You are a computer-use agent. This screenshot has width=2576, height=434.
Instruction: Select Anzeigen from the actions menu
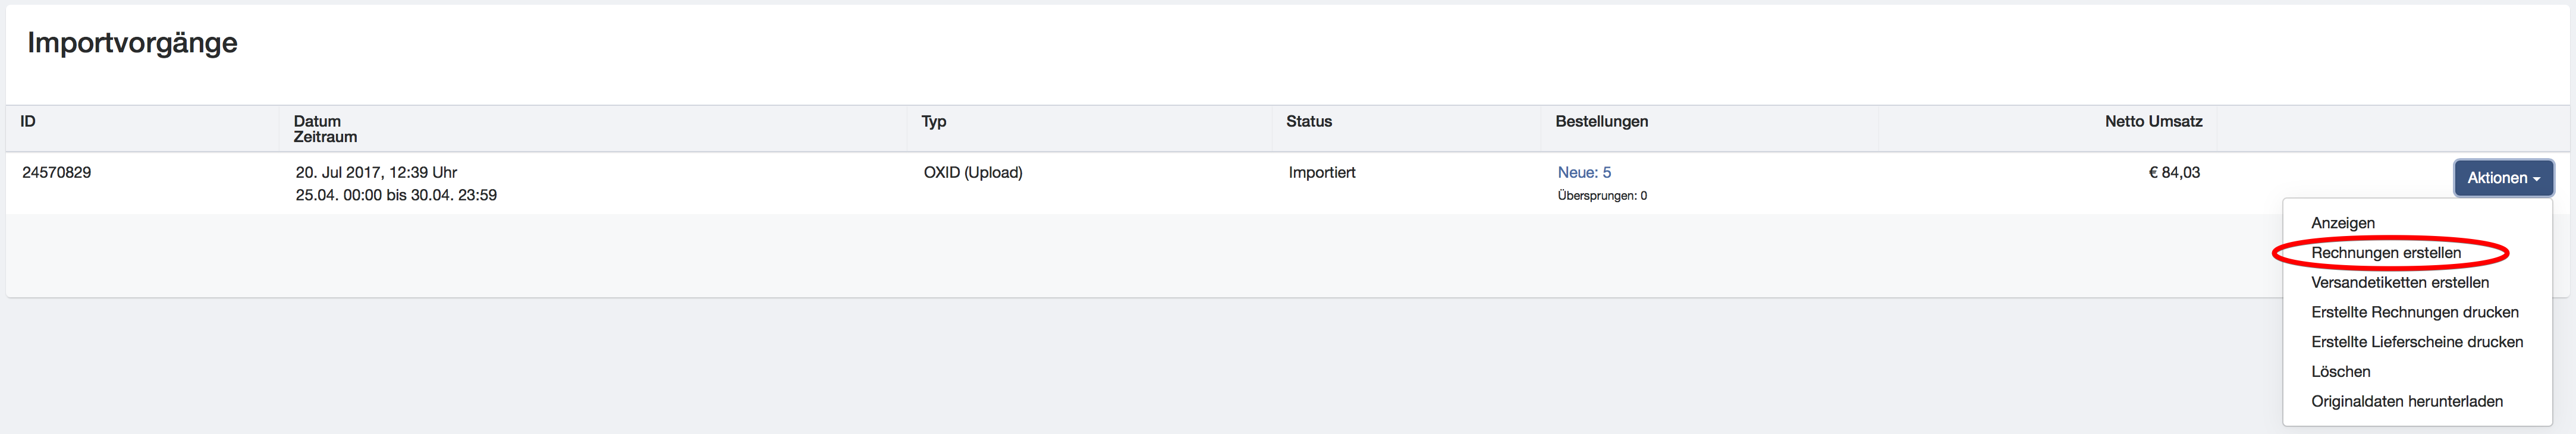[x=2342, y=223]
